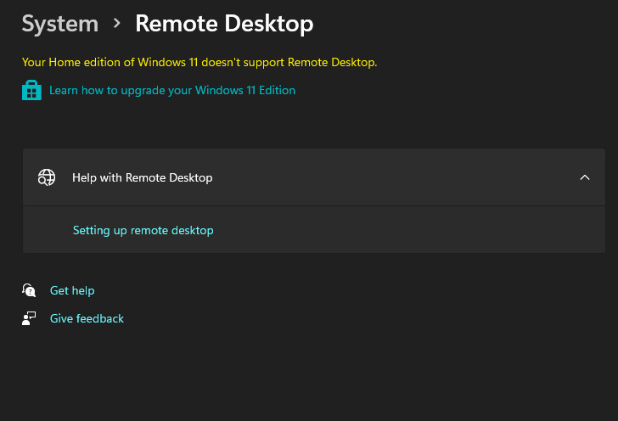Click the empty background below Give feedback

[x=255, y=373]
